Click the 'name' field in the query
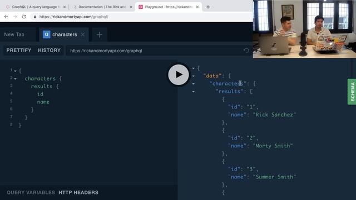 tap(43, 102)
